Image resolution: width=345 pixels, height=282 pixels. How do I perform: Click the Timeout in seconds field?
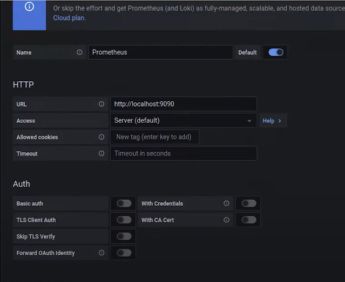click(184, 153)
